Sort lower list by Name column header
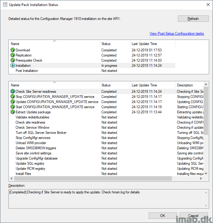This screenshot has width=213, height=223. click(54, 85)
